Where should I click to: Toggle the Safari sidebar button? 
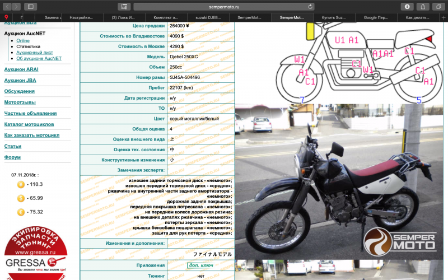pos(31,7)
